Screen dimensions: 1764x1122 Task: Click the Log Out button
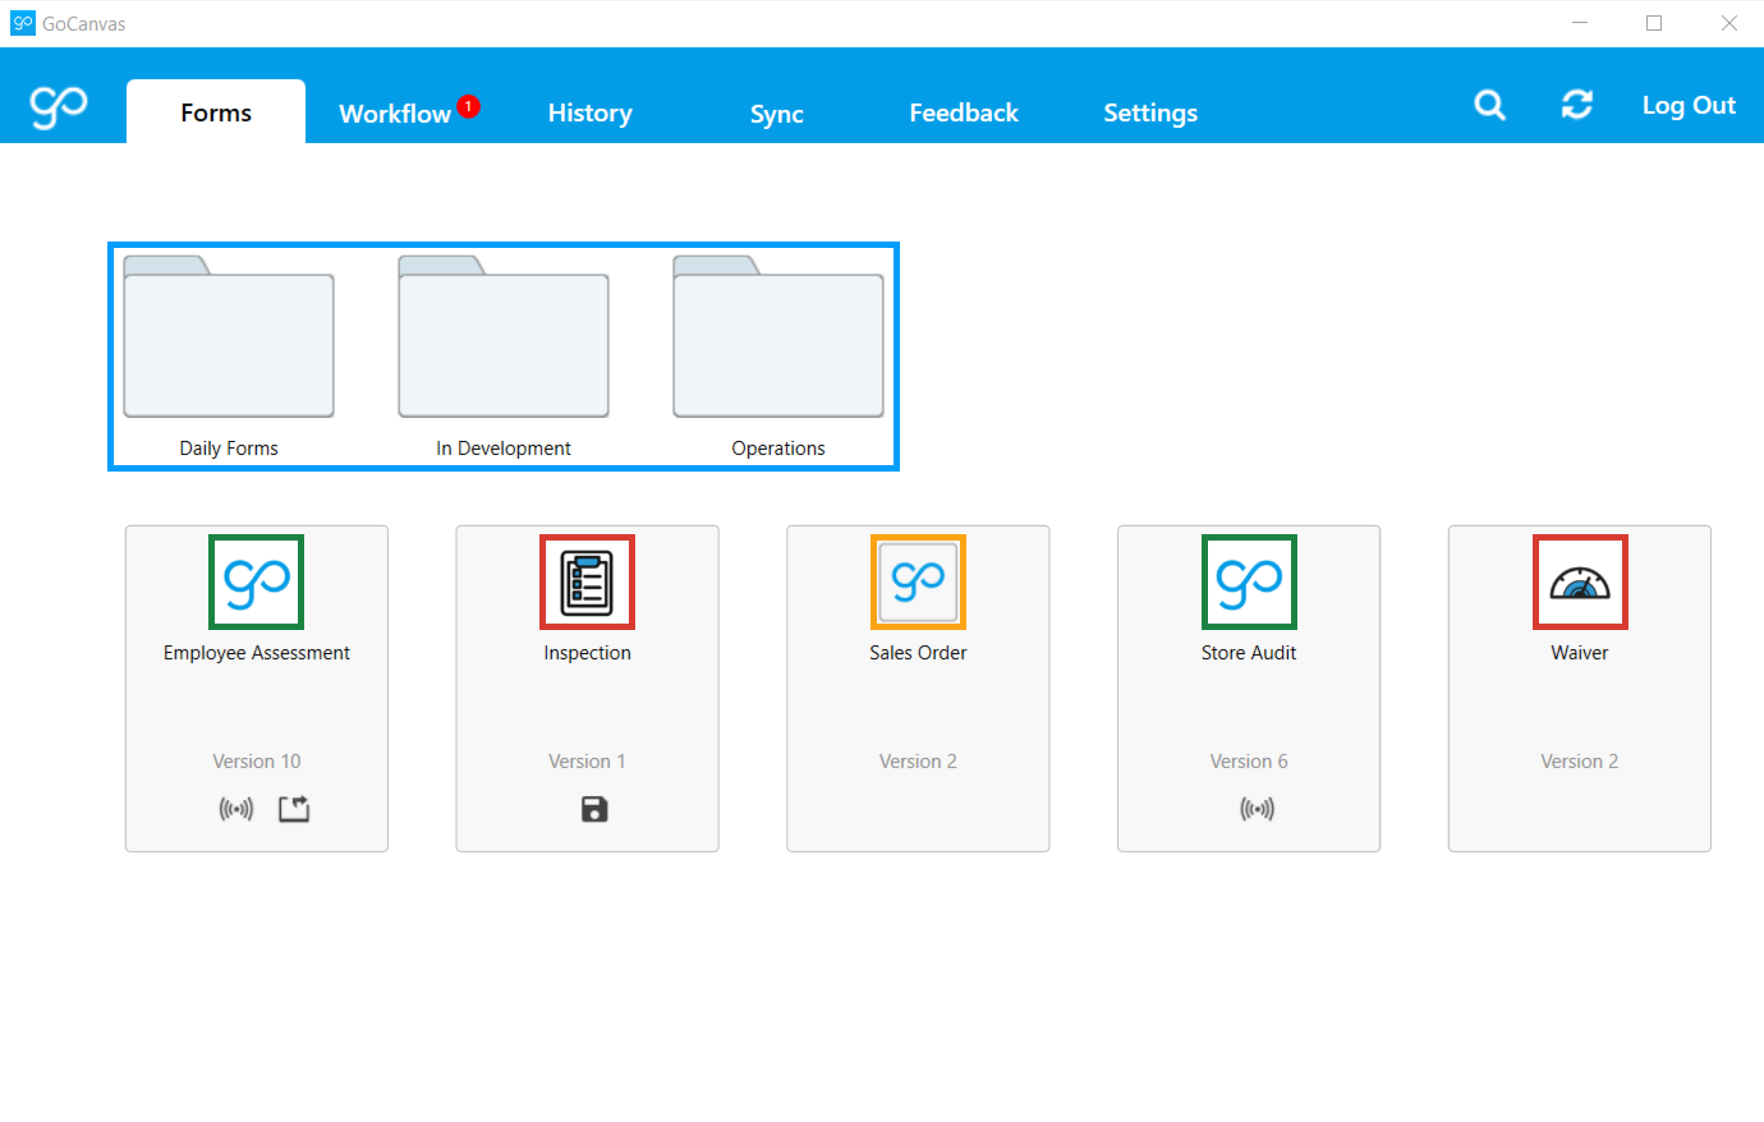1689,105
